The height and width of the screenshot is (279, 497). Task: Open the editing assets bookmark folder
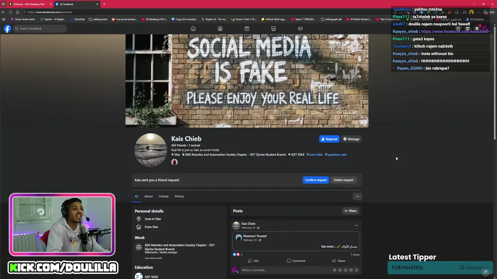(x=98, y=19)
